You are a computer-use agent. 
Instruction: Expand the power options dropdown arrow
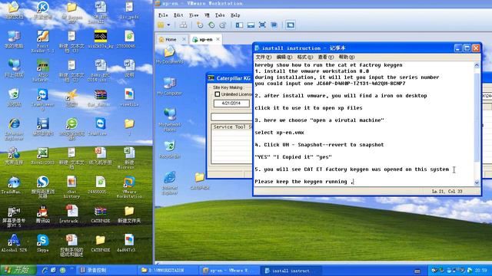pos(168,25)
